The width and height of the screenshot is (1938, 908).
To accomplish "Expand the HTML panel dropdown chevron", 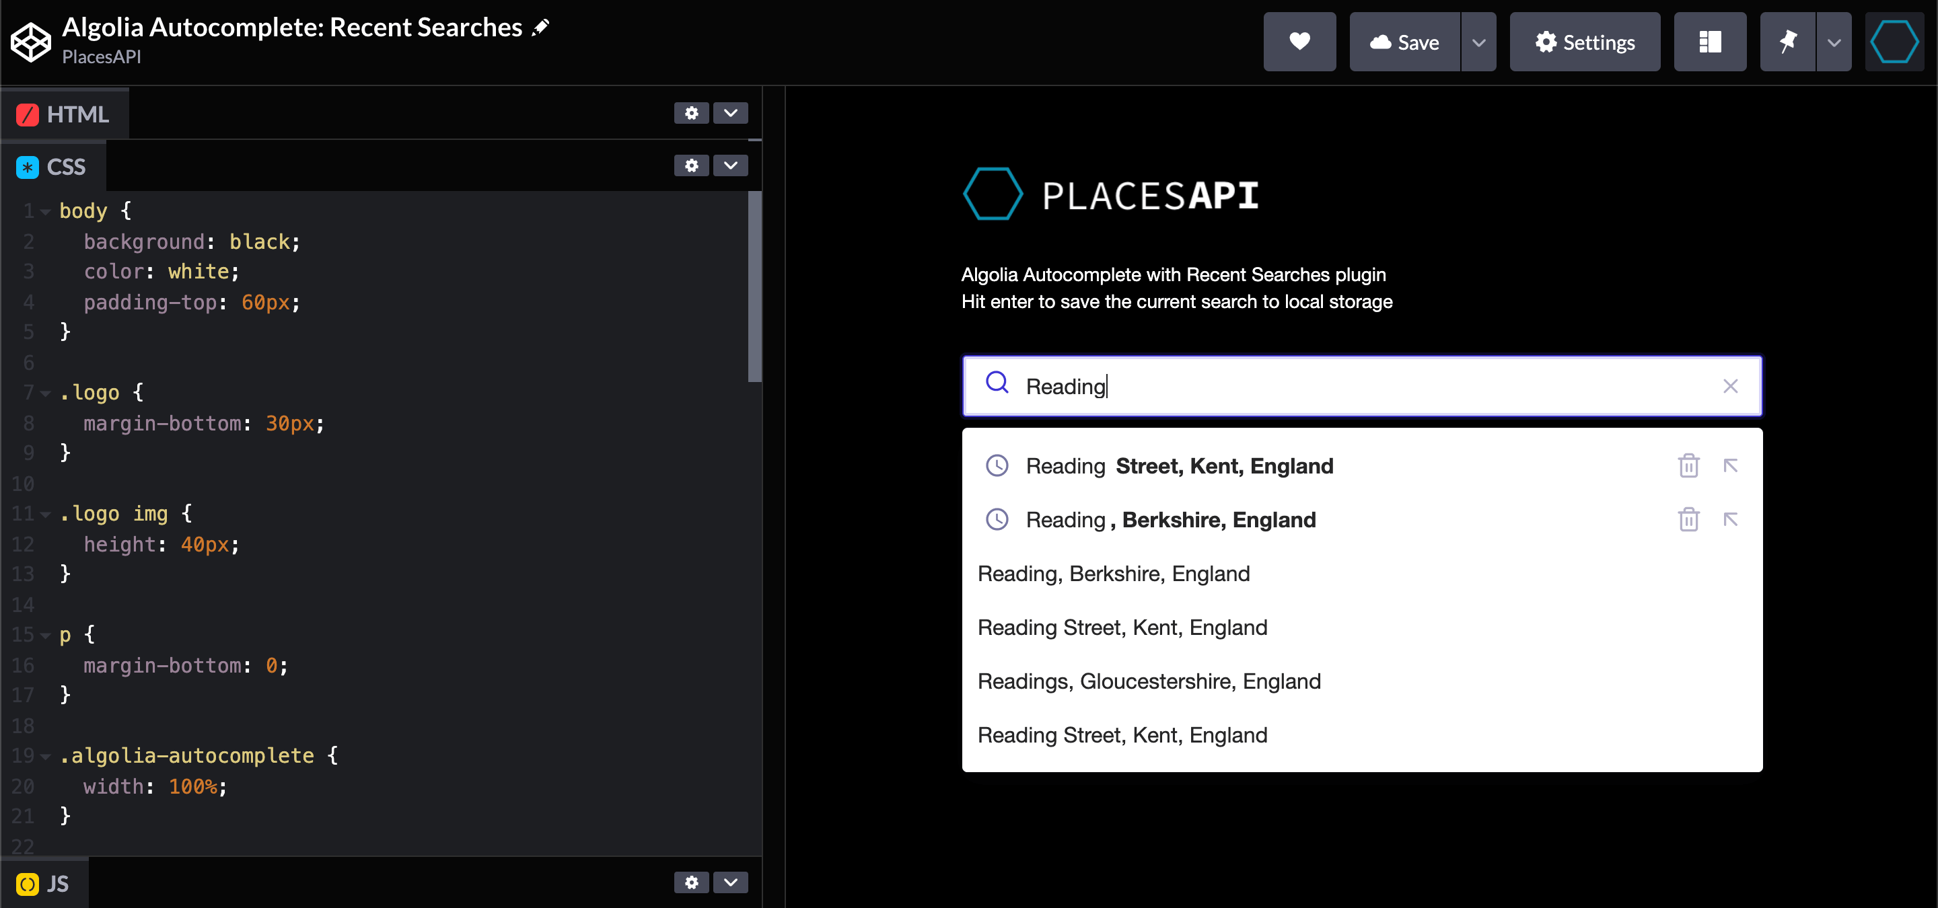I will [x=729, y=114].
